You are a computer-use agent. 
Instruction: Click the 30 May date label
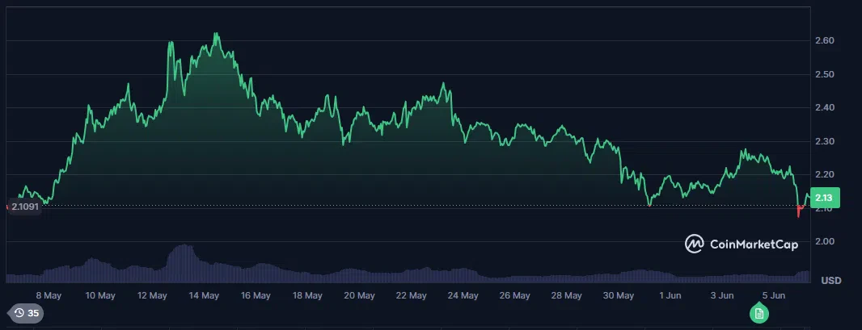pyautogui.click(x=618, y=295)
